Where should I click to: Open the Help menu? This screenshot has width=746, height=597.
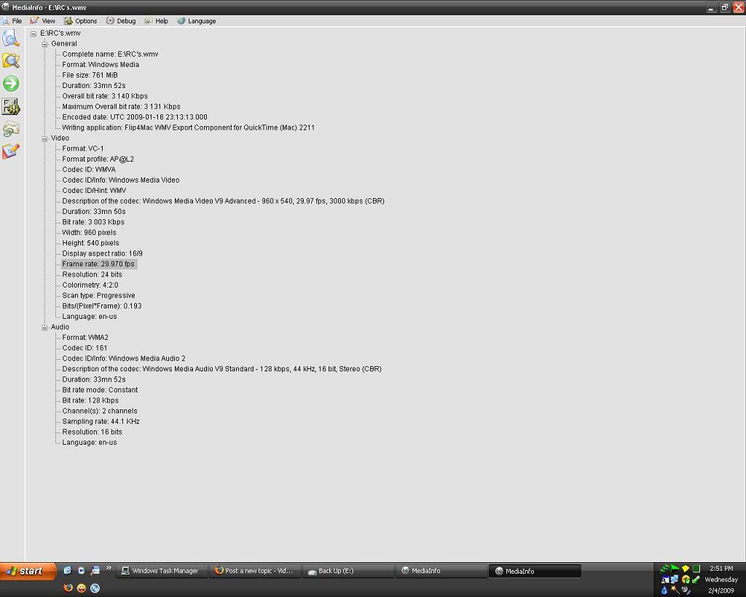point(157,21)
